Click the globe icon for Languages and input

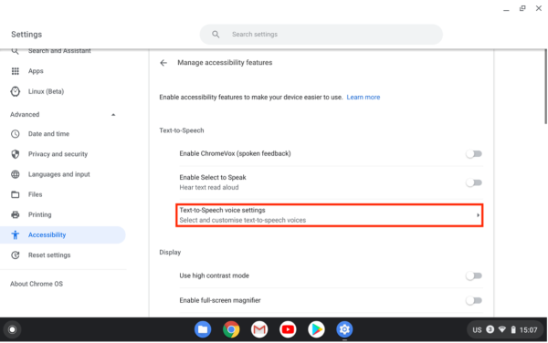[15, 174]
